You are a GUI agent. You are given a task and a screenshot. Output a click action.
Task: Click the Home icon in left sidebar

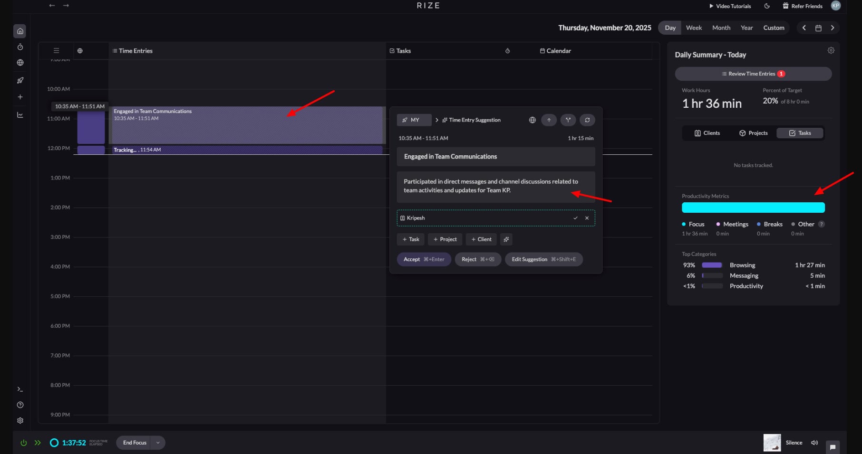(x=20, y=31)
